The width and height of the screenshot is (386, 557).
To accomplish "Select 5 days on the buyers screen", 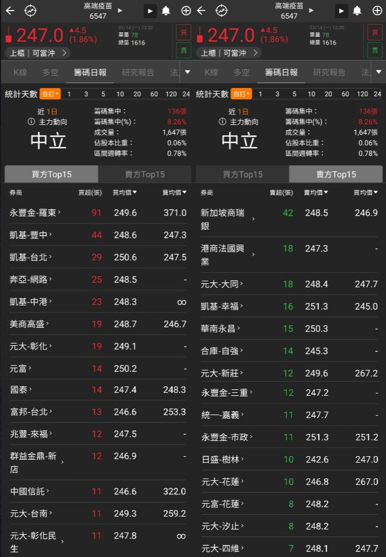I will 103,94.
